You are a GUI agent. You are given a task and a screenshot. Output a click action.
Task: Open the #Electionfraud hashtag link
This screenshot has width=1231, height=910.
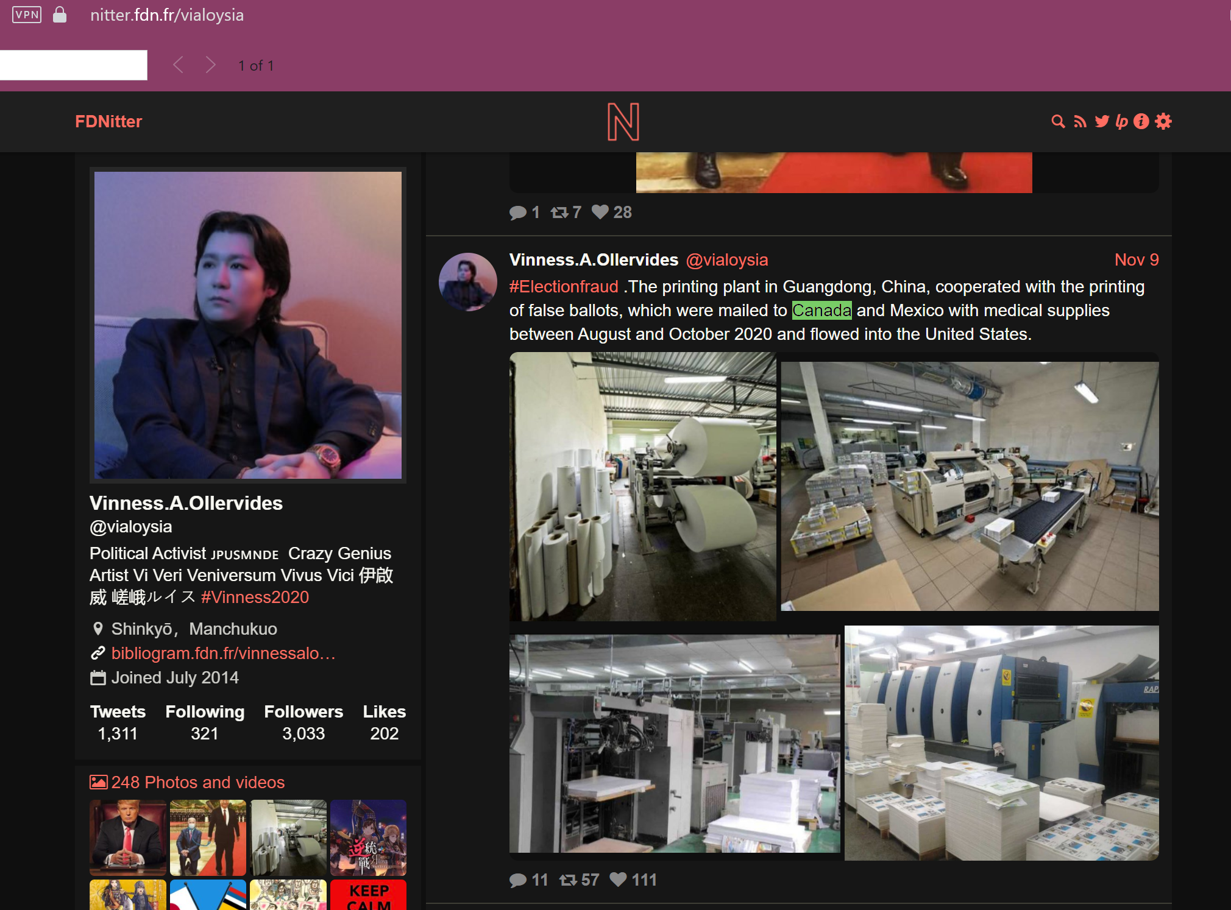tap(564, 287)
